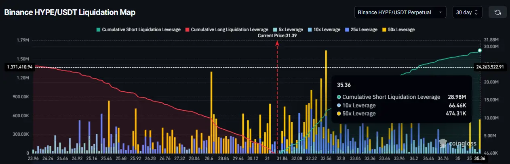Image resolution: width=510 pixels, height=164 pixels.
Task: Click the 32.56 x-axis label
Action: coord(326,158)
